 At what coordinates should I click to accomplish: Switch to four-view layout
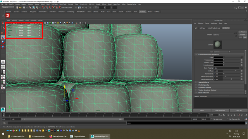click(x=3, y=67)
